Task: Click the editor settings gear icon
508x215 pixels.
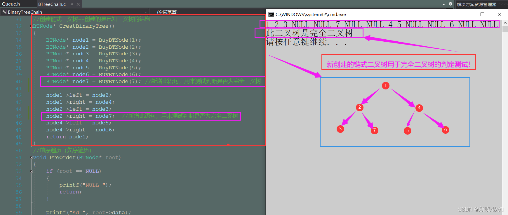Action: click(450, 4)
